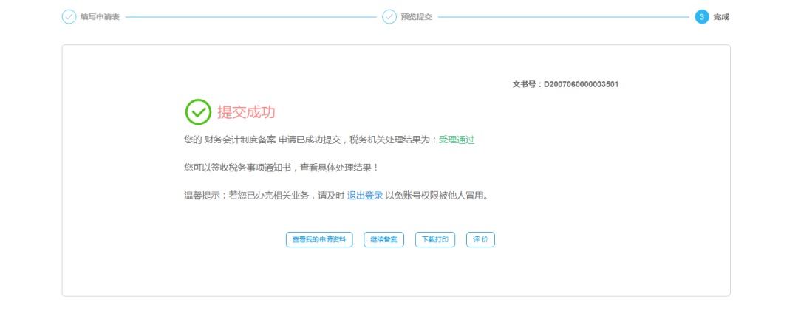Click the checkmark circle beside 填写申请表
The height and width of the screenshot is (327, 798).
(69, 17)
